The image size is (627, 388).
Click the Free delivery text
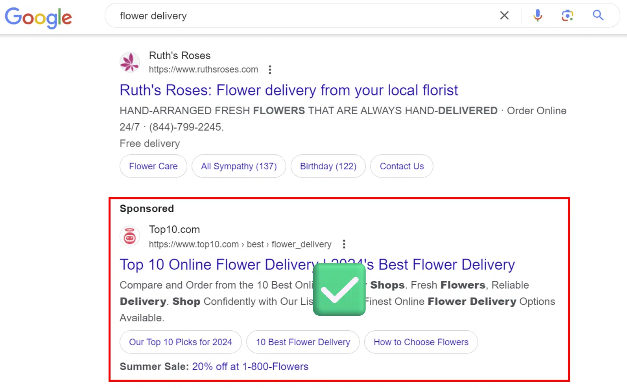point(150,143)
